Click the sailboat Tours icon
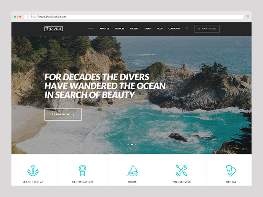 [x=132, y=170]
